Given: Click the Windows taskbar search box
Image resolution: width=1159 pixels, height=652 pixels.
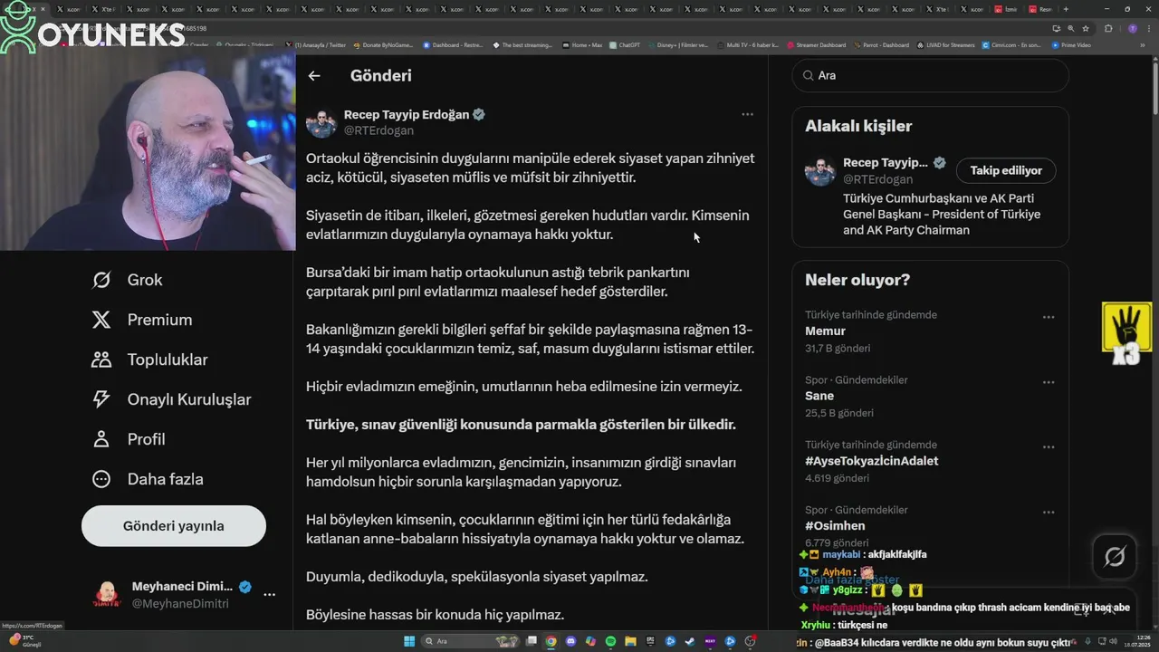Looking at the screenshot, I should 470,641.
